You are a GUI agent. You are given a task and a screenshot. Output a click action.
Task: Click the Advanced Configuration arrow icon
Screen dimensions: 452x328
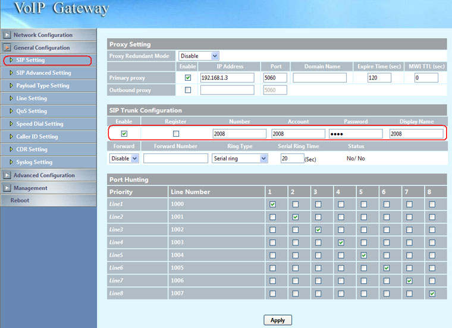pyautogui.click(x=7, y=175)
